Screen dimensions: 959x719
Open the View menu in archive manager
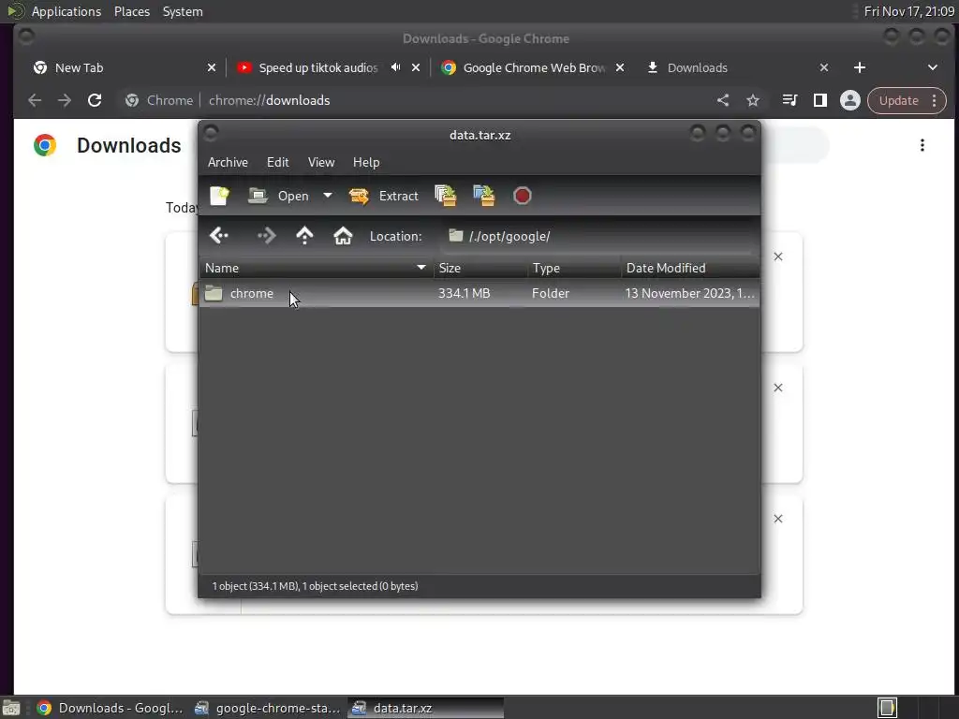[321, 162]
